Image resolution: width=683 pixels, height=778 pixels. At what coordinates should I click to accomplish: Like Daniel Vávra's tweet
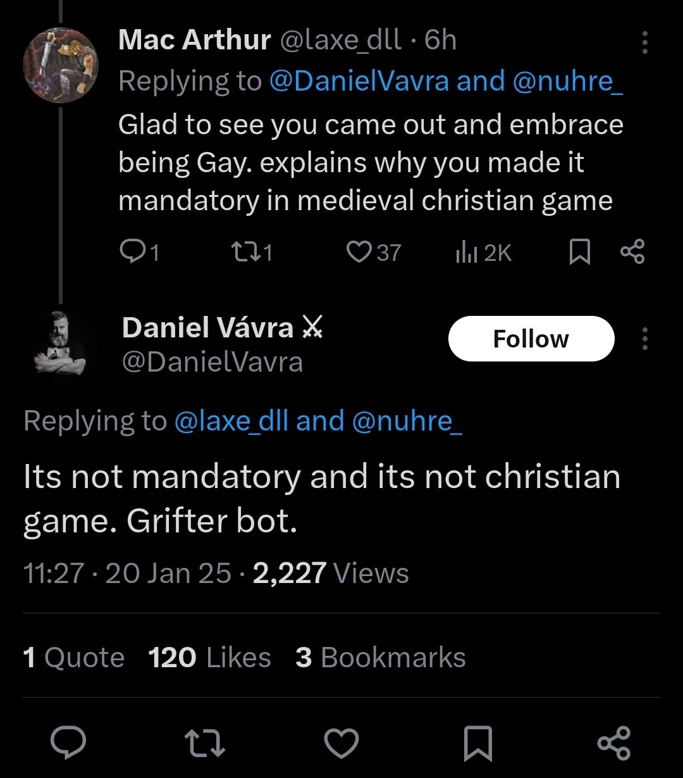click(x=341, y=743)
